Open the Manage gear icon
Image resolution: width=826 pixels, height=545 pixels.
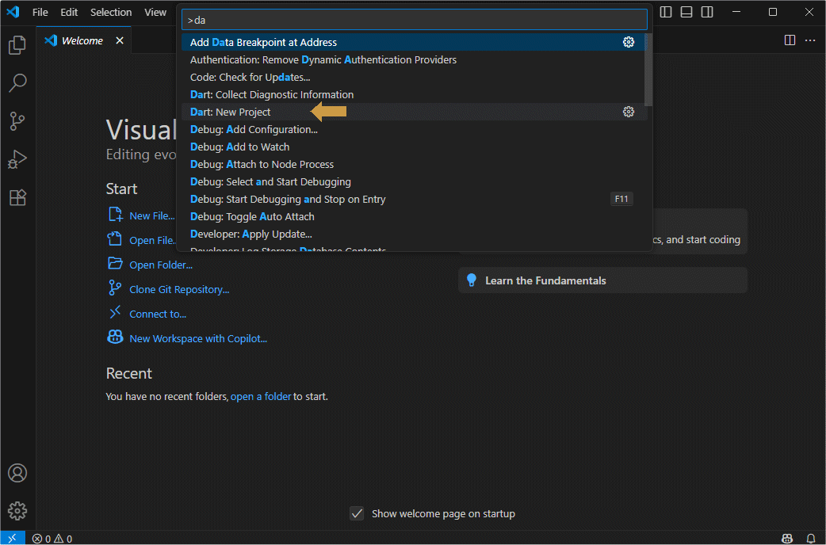click(x=17, y=511)
